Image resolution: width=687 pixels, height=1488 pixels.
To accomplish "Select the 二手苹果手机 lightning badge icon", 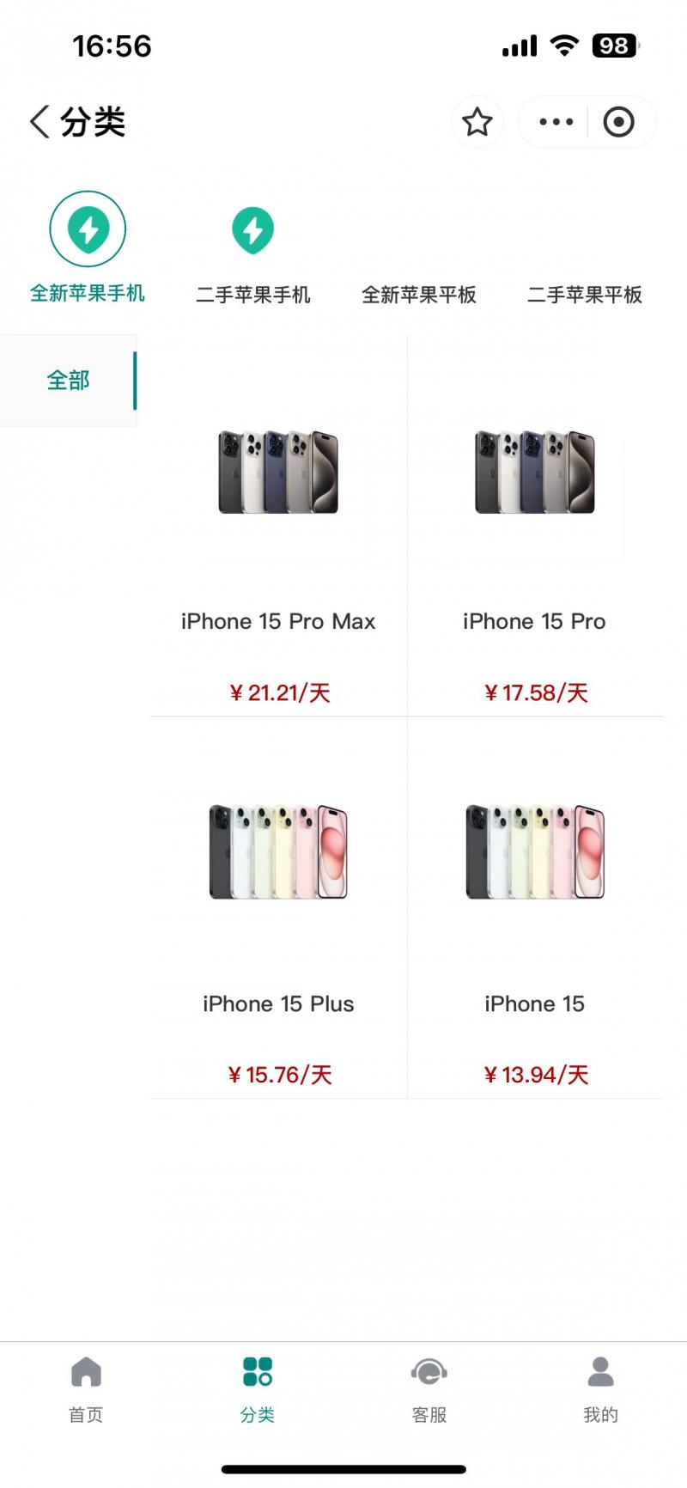I will (252, 229).
